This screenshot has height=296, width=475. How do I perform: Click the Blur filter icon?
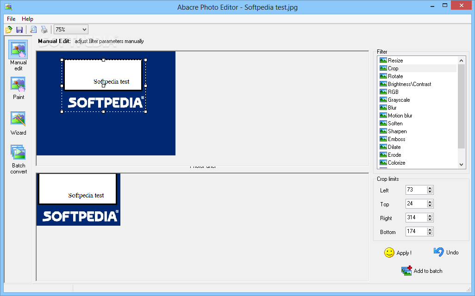pyautogui.click(x=383, y=107)
